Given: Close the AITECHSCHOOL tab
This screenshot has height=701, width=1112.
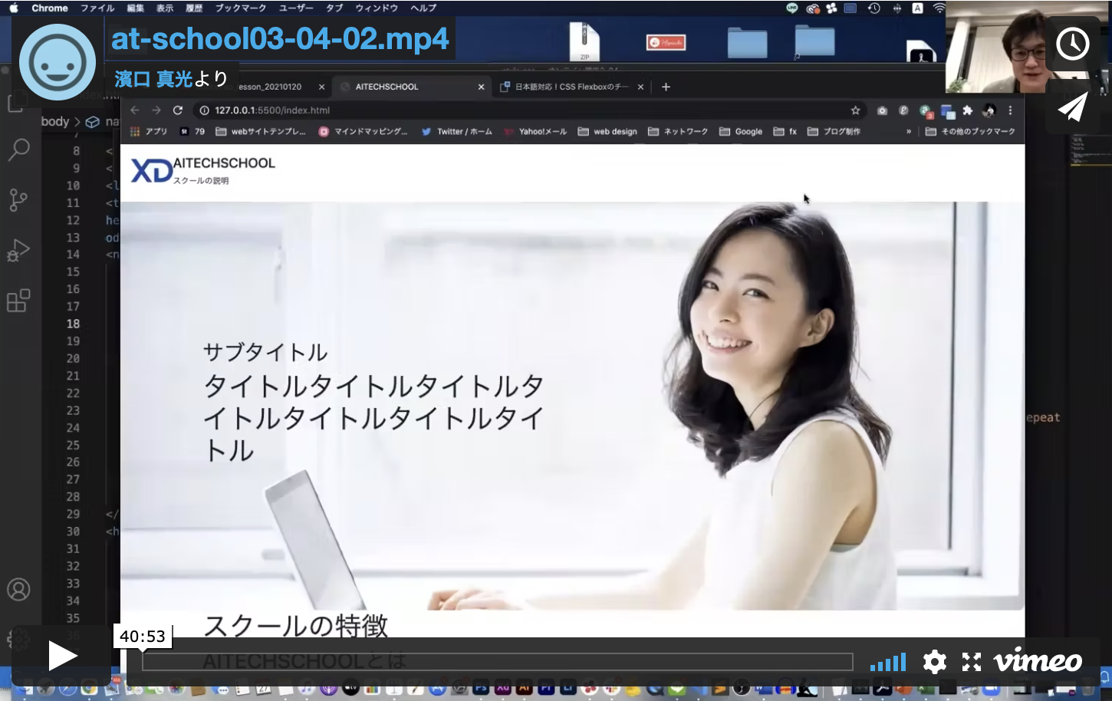Looking at the screenshot, I should (481, 87).
